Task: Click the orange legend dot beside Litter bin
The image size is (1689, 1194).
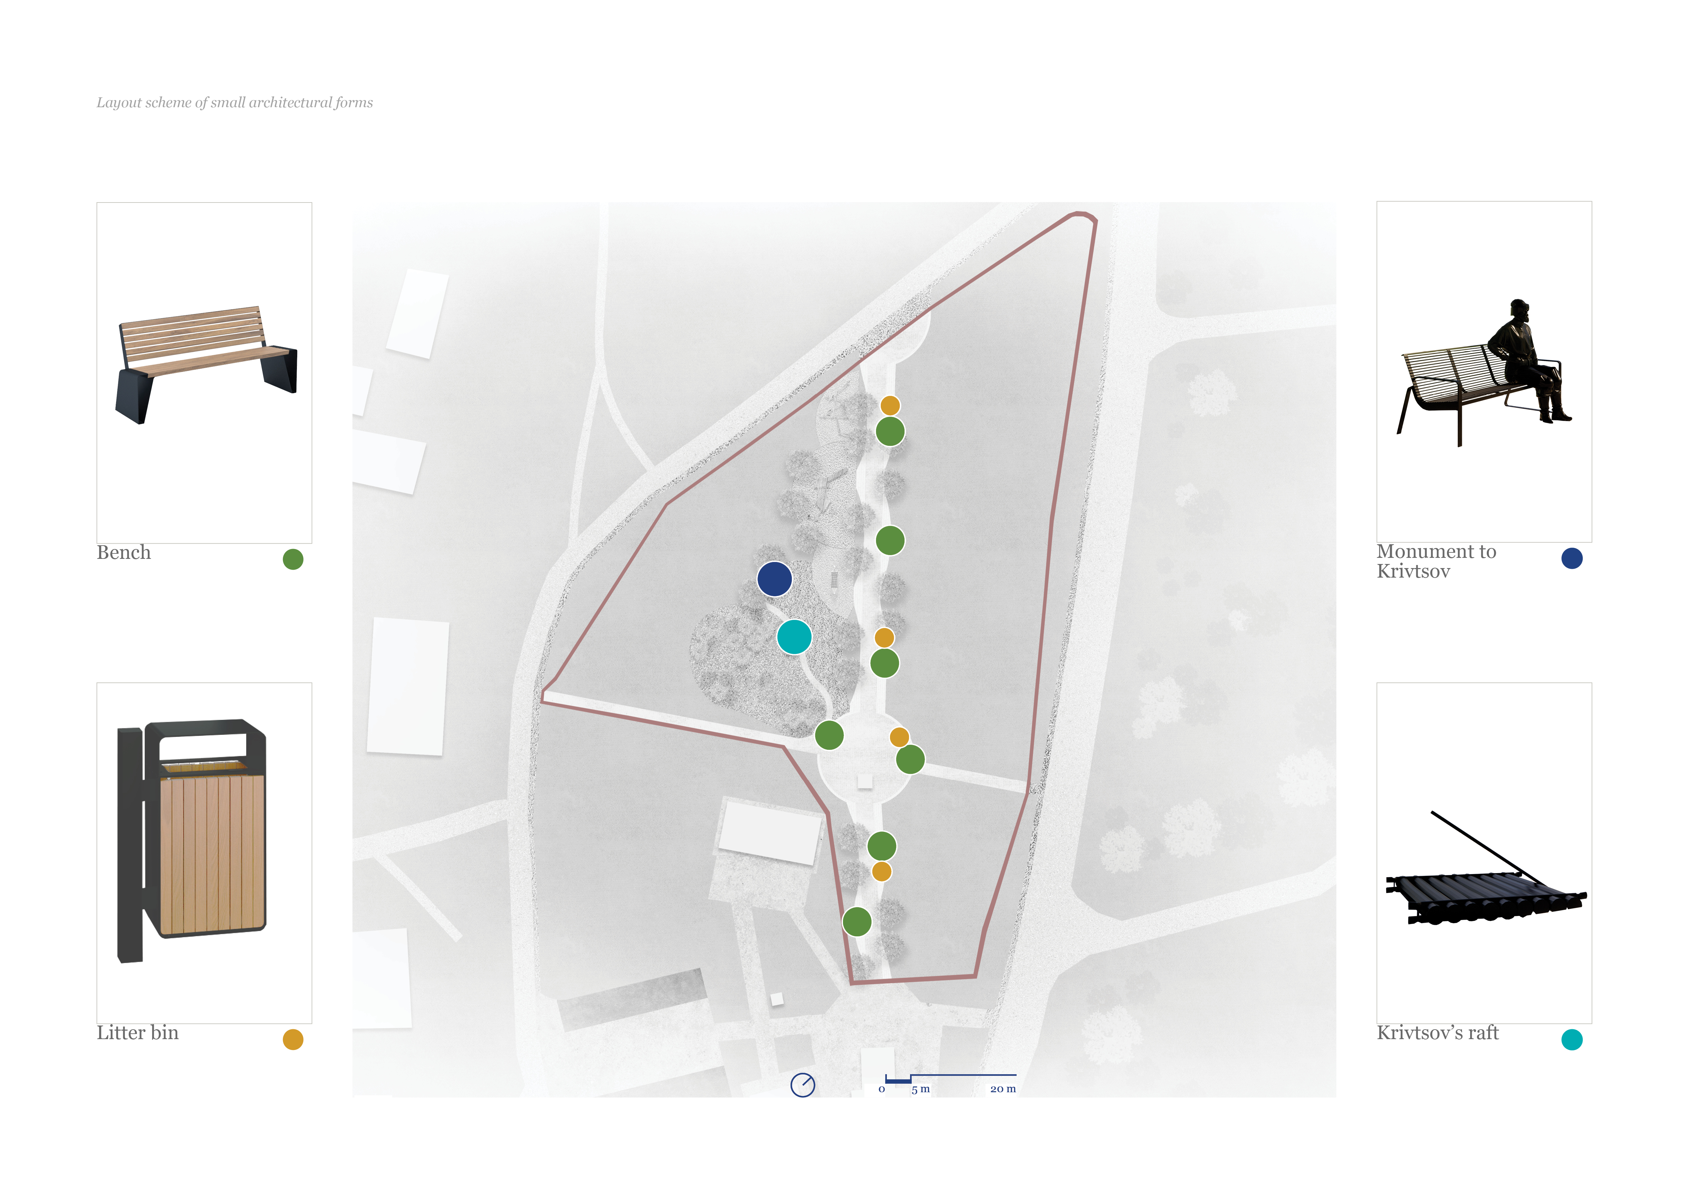Action: [293, 1039]
